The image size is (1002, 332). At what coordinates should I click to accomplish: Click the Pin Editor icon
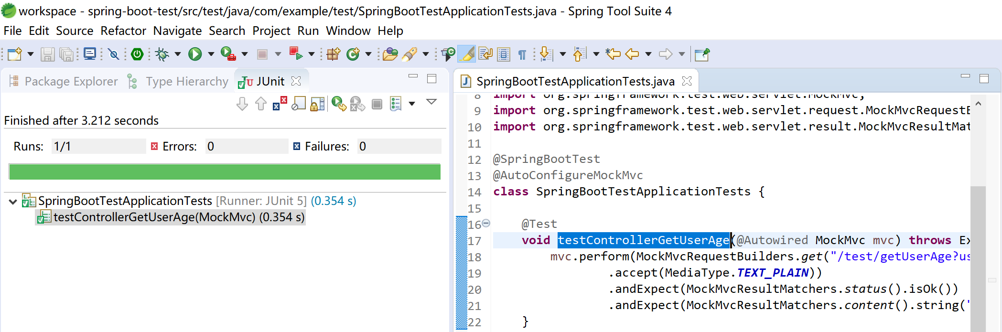coord(701,54)
